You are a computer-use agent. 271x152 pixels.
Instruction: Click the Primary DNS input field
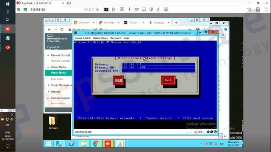pos(158,68)
